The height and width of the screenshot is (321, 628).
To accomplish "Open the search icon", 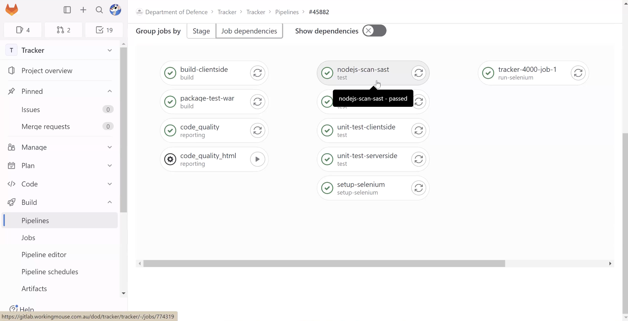I will click(x=99, y=10).
